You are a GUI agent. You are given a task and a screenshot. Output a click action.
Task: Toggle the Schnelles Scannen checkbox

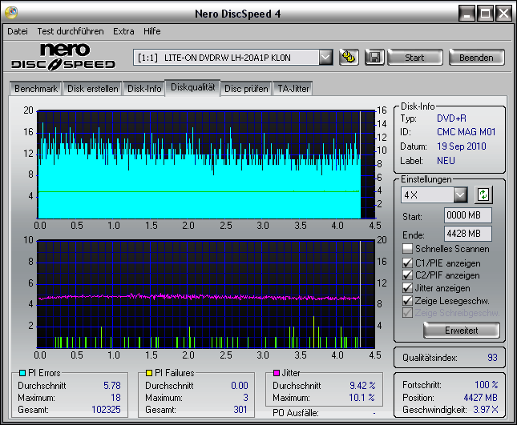point(407,249)
